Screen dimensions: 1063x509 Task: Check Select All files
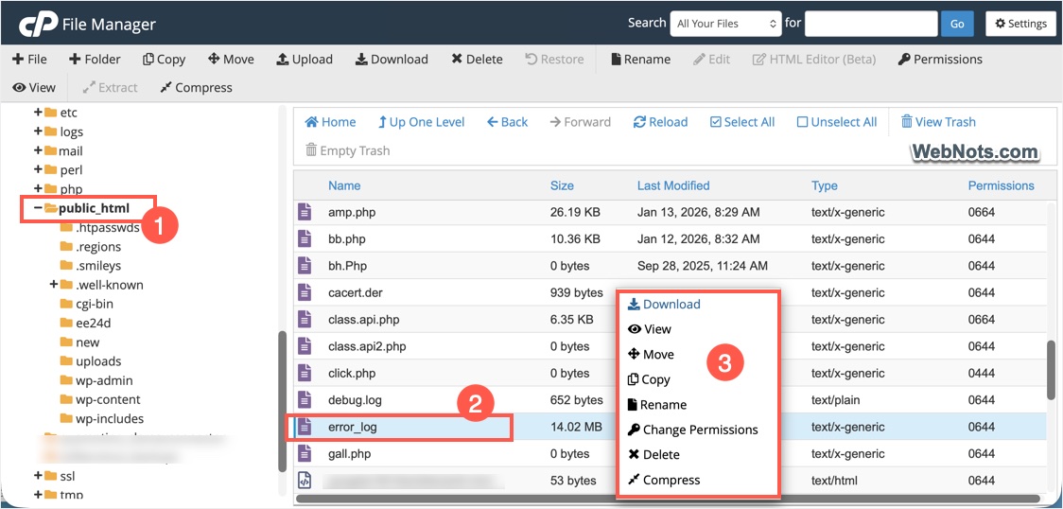(742, 122)
